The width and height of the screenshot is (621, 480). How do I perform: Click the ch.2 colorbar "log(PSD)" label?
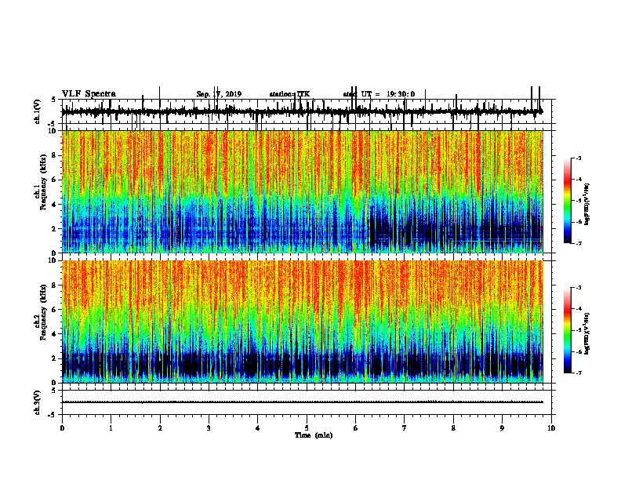(x=587, y=333)
